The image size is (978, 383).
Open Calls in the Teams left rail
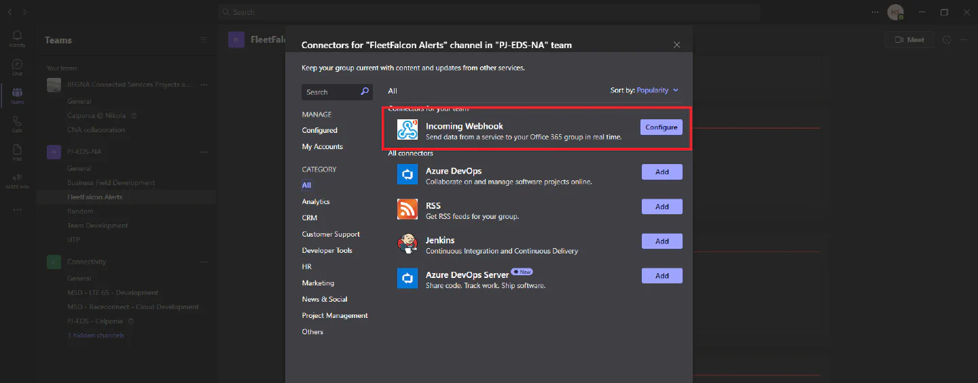(x=17, y=124)
